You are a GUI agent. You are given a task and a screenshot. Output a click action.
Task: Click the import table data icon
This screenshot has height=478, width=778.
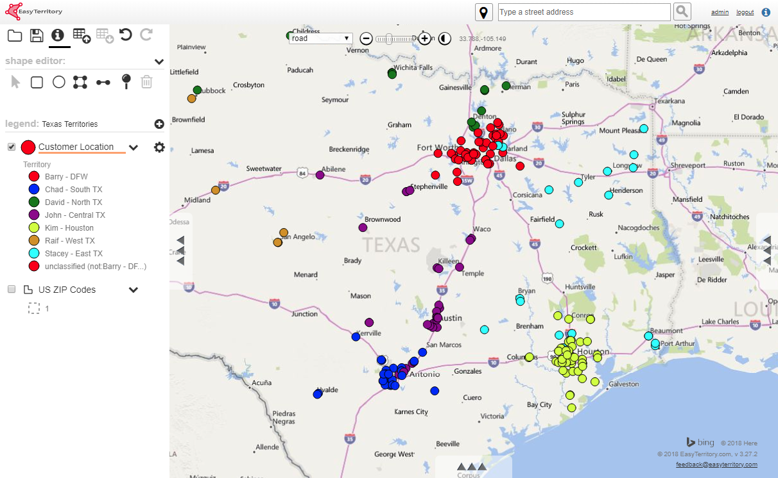82,36
